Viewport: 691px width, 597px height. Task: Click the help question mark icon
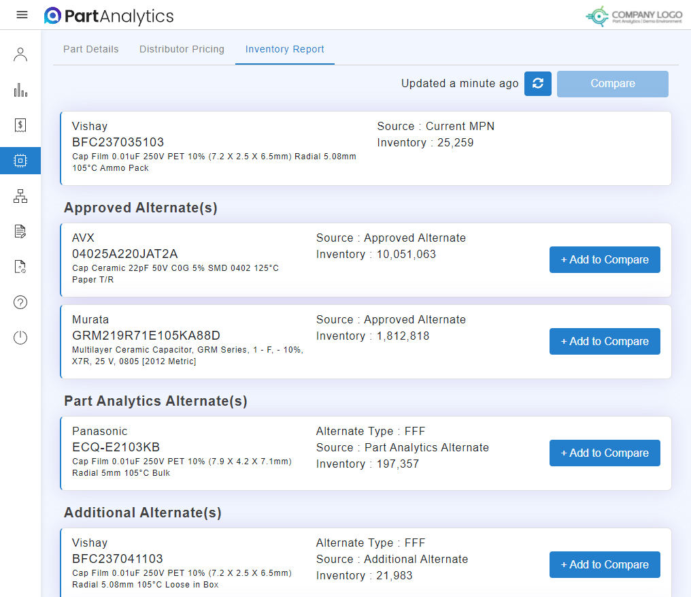tap(20, 302)
